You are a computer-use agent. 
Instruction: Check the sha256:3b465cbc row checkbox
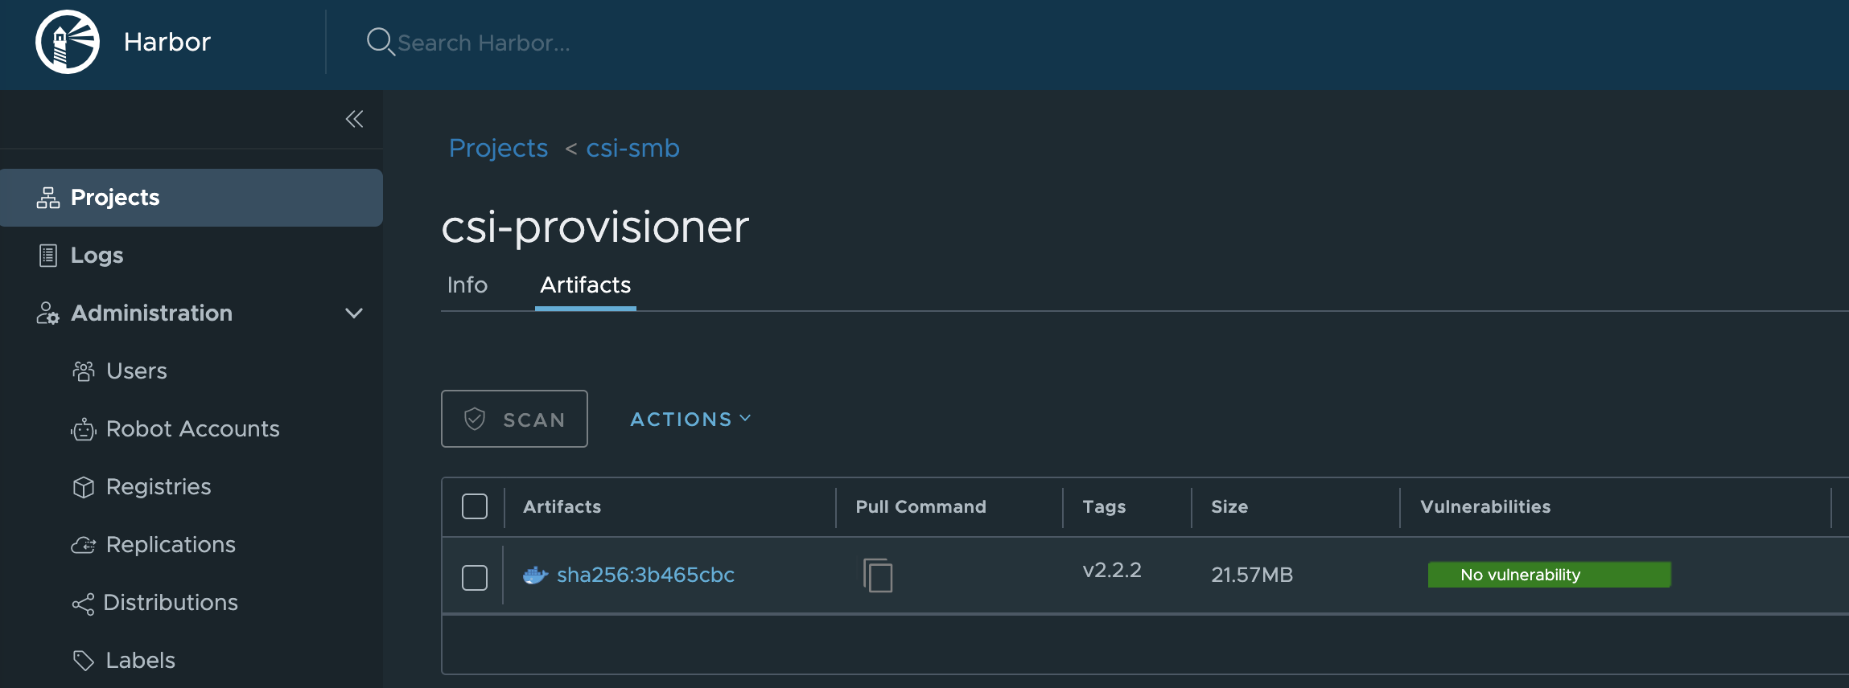(475, 577)
